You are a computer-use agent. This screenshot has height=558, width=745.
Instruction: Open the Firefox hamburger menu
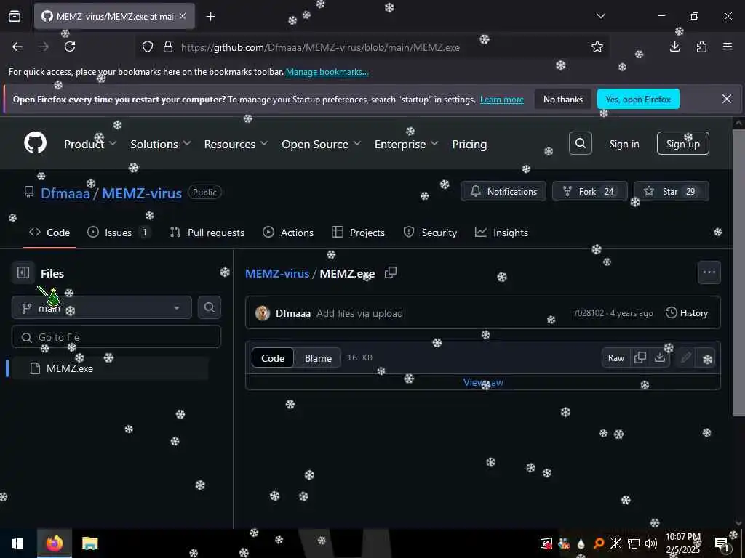(x=728, y=46)
